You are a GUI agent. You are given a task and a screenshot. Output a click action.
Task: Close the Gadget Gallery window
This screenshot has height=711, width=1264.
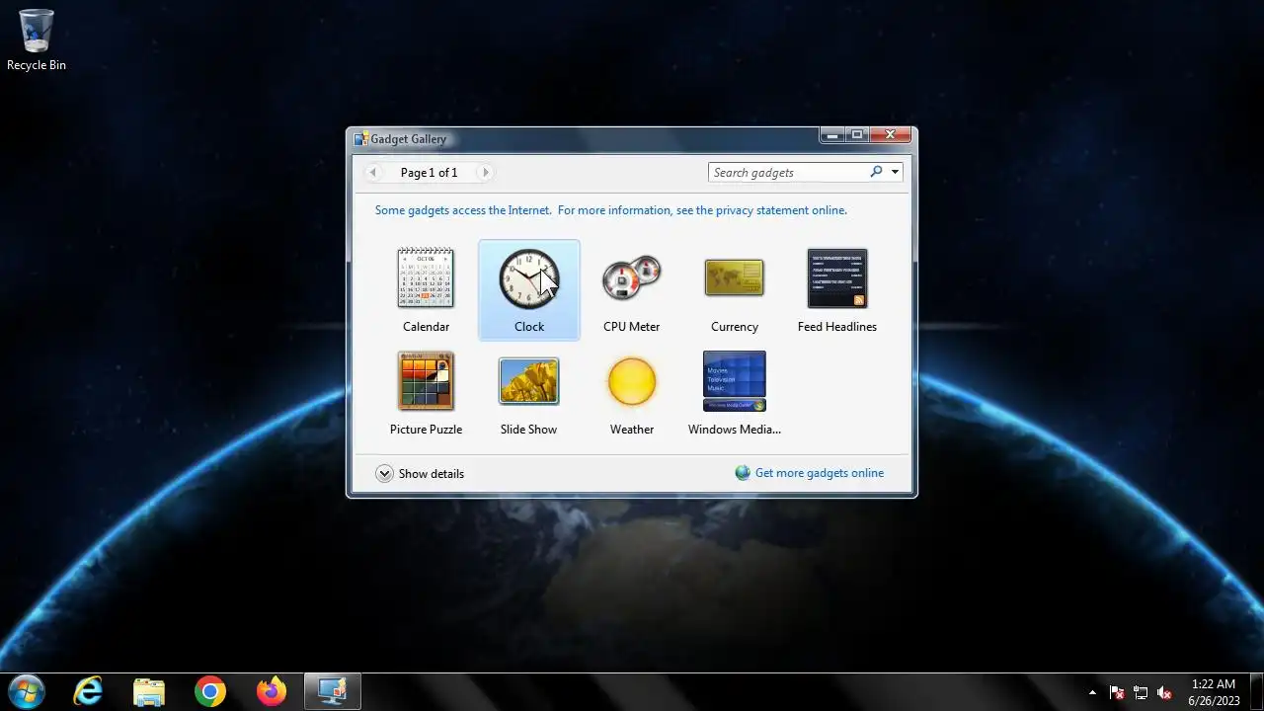pos(890,135)
